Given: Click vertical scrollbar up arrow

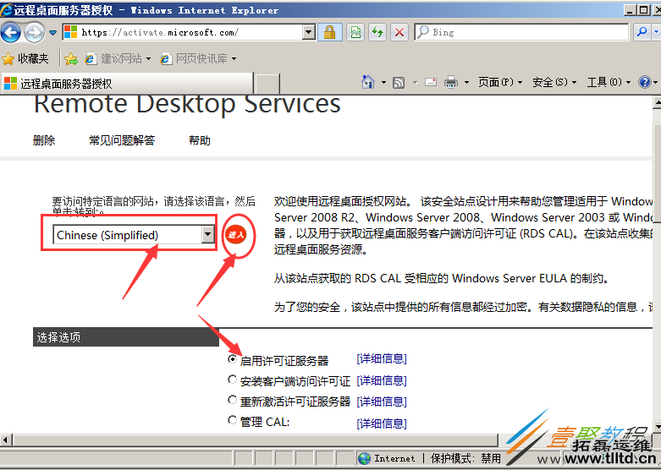Looking at the screenshot, I should (657, 102).
